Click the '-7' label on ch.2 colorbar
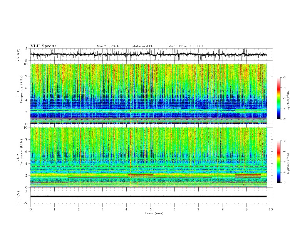 point(284,182)
